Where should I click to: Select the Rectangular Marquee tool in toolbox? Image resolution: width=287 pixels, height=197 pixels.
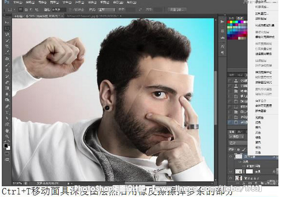pyautogui.click(x=7, y=29)
